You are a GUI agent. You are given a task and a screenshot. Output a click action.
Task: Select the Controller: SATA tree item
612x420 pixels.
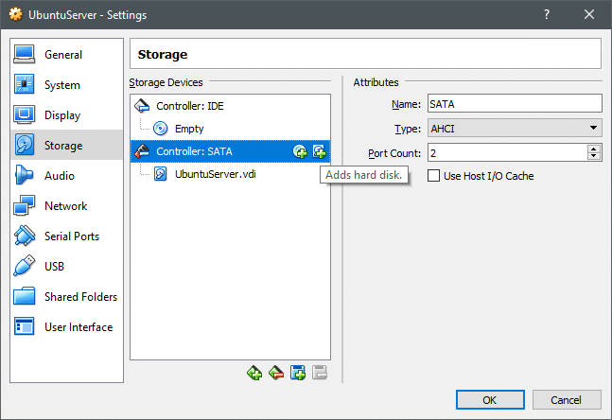(230, 151)
